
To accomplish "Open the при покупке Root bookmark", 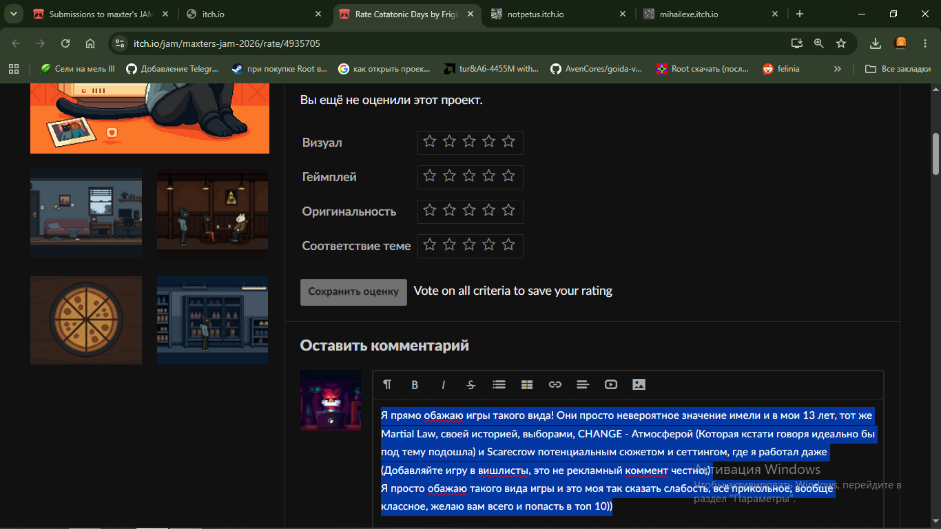I will click(x=281, y=69).
